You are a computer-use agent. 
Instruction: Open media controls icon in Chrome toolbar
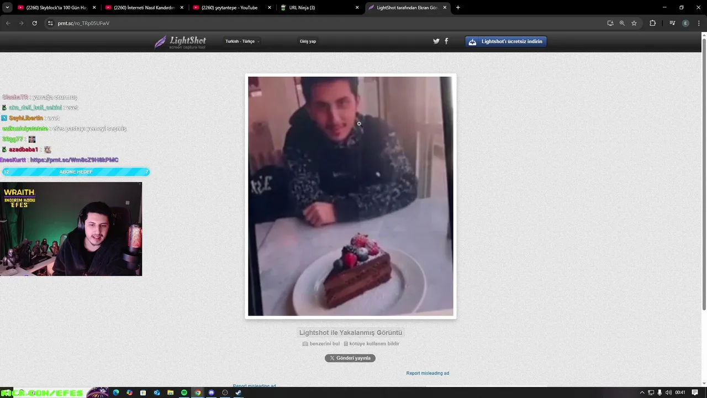672,23
